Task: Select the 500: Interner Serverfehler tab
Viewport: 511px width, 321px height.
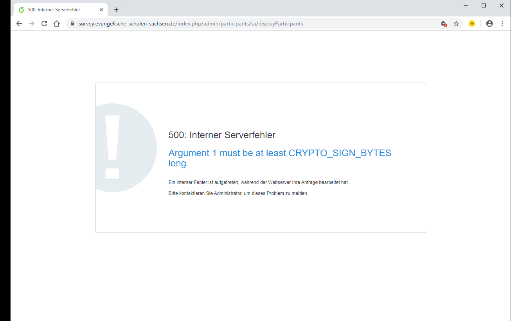Action: coord(61,10)
